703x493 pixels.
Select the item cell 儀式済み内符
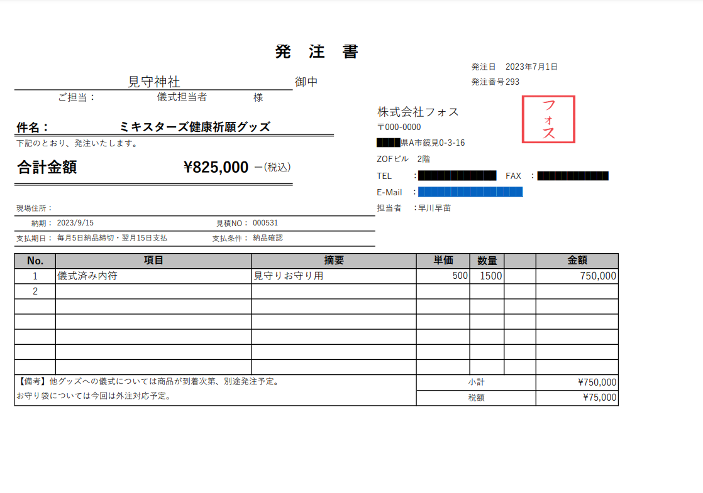(x=87, y=276)
